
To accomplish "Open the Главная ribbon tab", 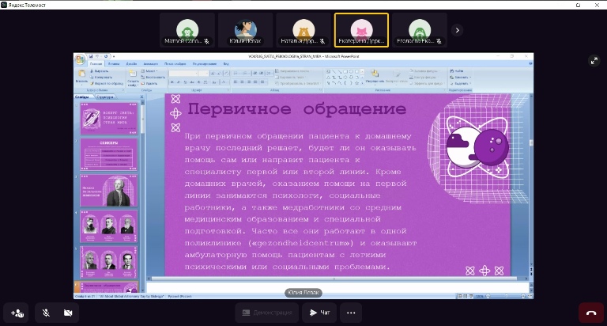I will tap(96, 63).
